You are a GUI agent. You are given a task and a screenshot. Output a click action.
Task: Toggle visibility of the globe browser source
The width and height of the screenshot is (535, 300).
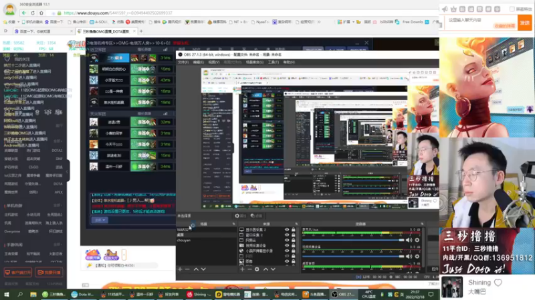coord(287,251)
